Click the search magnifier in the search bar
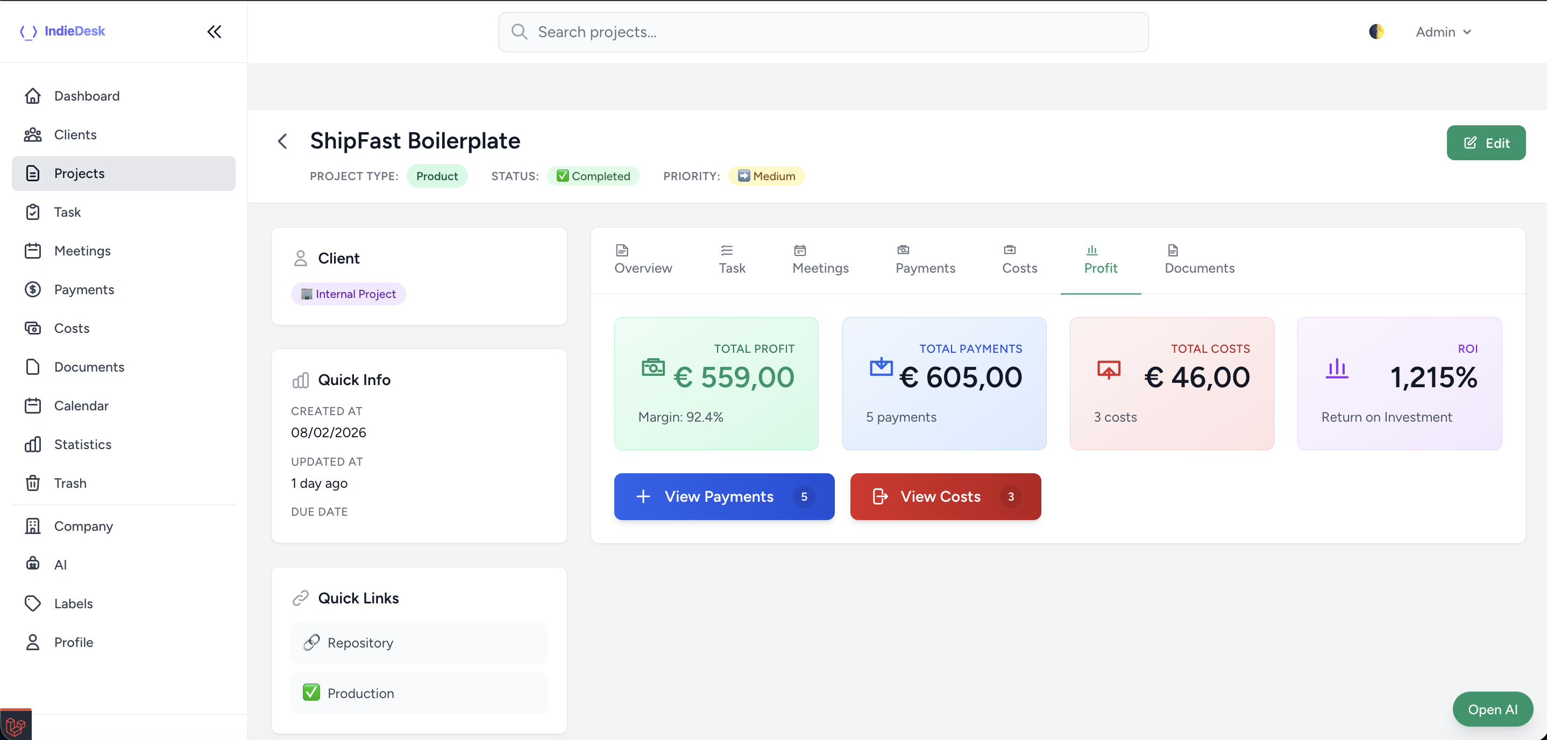Screen dimensions: 1547x740 point(520,32)
